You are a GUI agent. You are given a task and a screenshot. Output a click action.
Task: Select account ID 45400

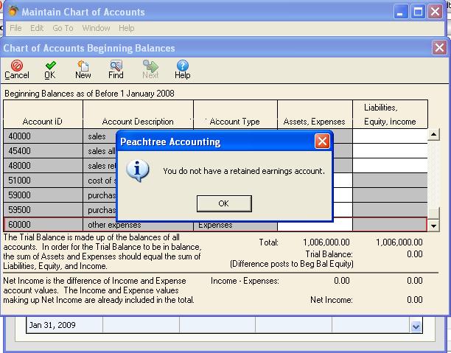[43, 151]
